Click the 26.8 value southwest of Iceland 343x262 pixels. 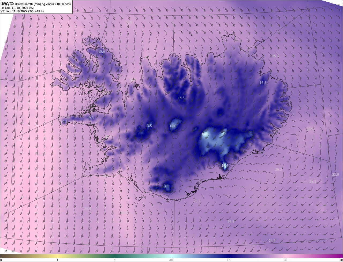point(88,208)
